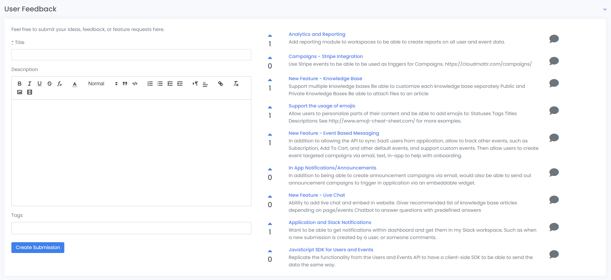Screen dimensions: 611x280
Task: Open the text alignment picker
Action: pyautogui.click(x=205, y=84)
